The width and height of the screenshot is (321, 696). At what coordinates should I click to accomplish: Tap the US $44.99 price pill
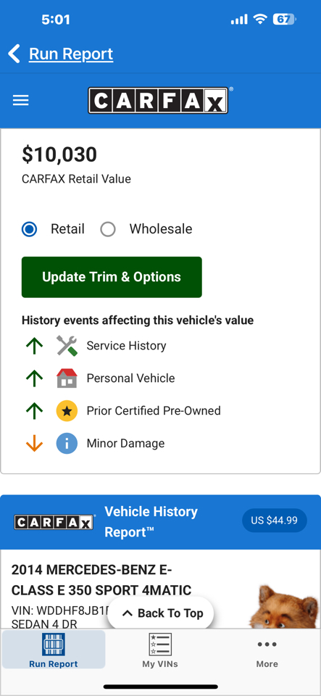(x=275, y=521)
